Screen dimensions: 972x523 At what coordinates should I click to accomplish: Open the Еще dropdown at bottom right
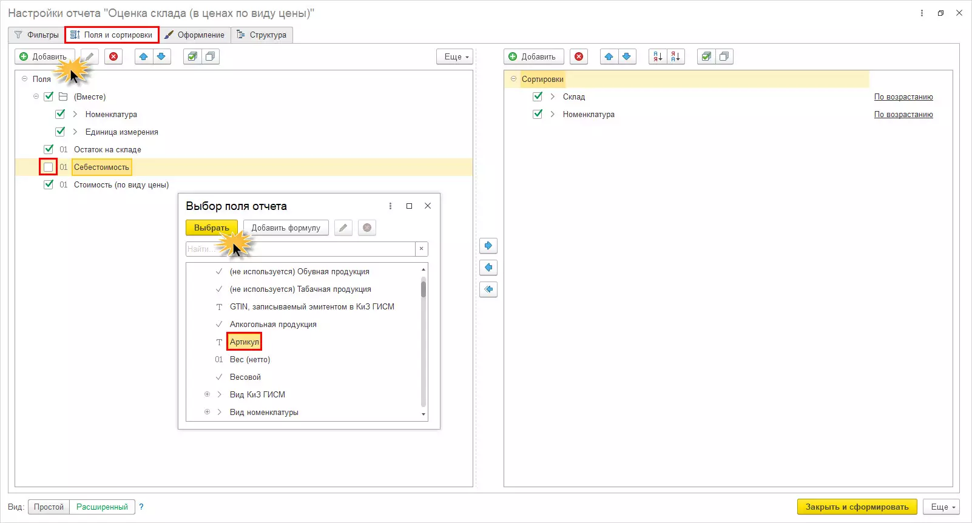click(942, 507)
